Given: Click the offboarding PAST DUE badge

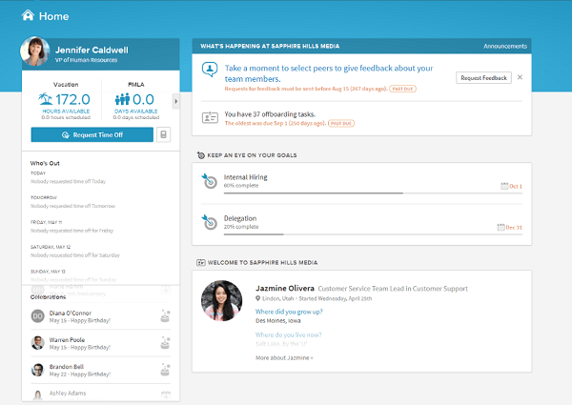Looking at the screenshot, I should 341,123.
